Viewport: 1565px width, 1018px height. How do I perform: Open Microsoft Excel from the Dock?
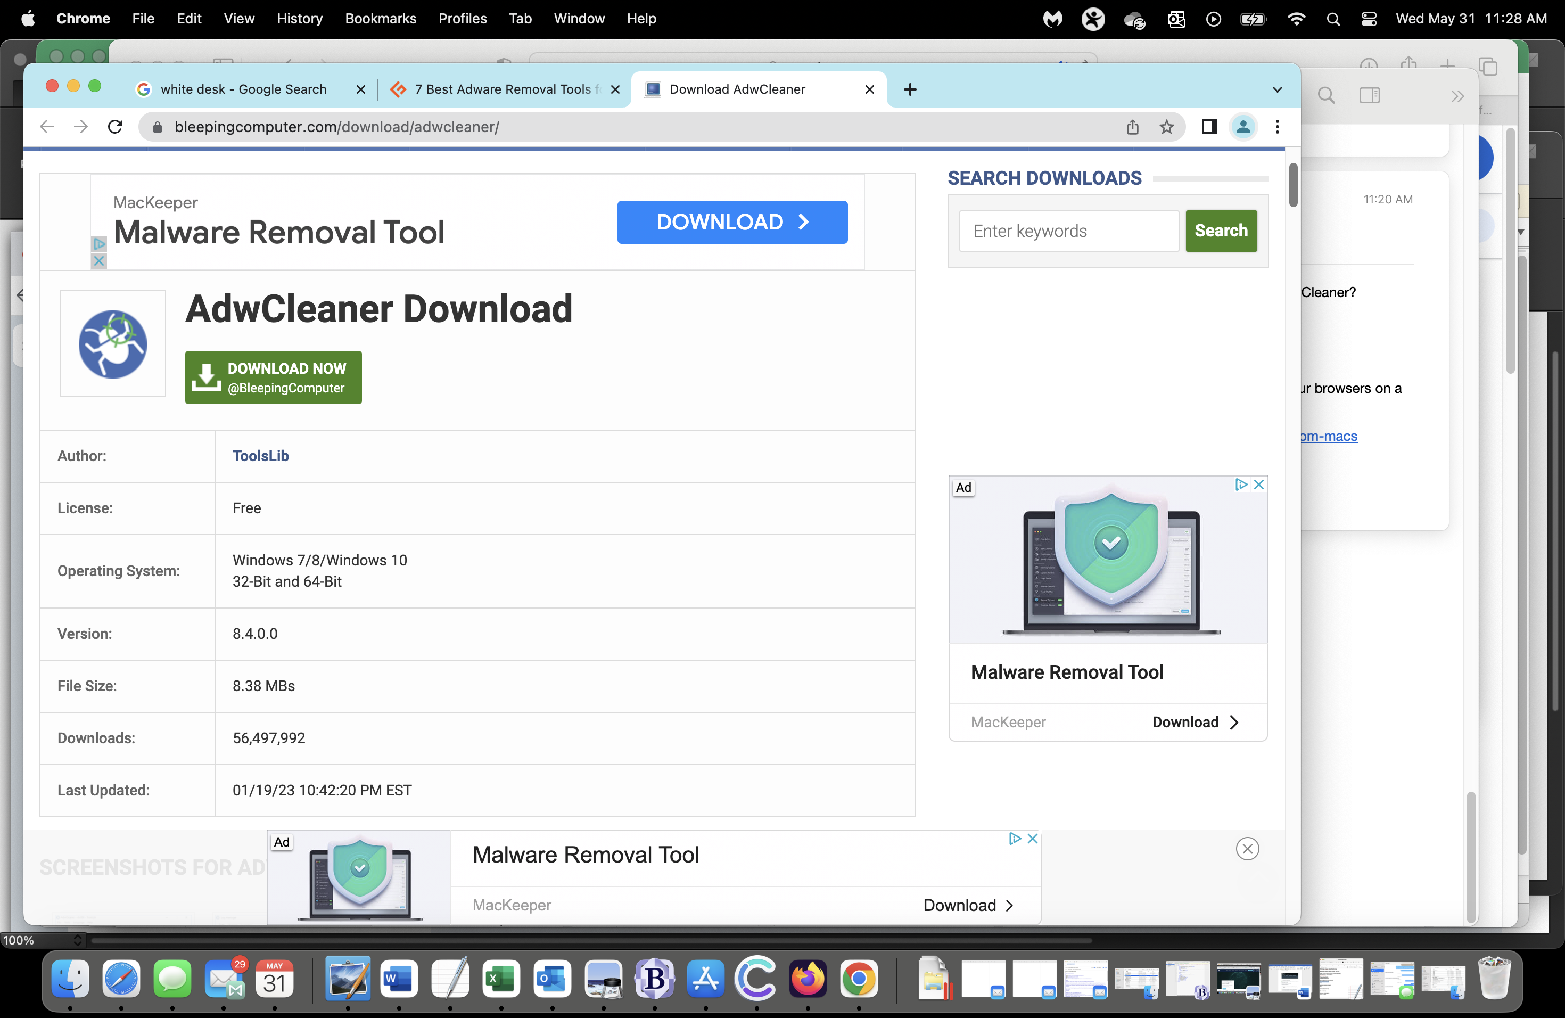click(x=500, y=979)
